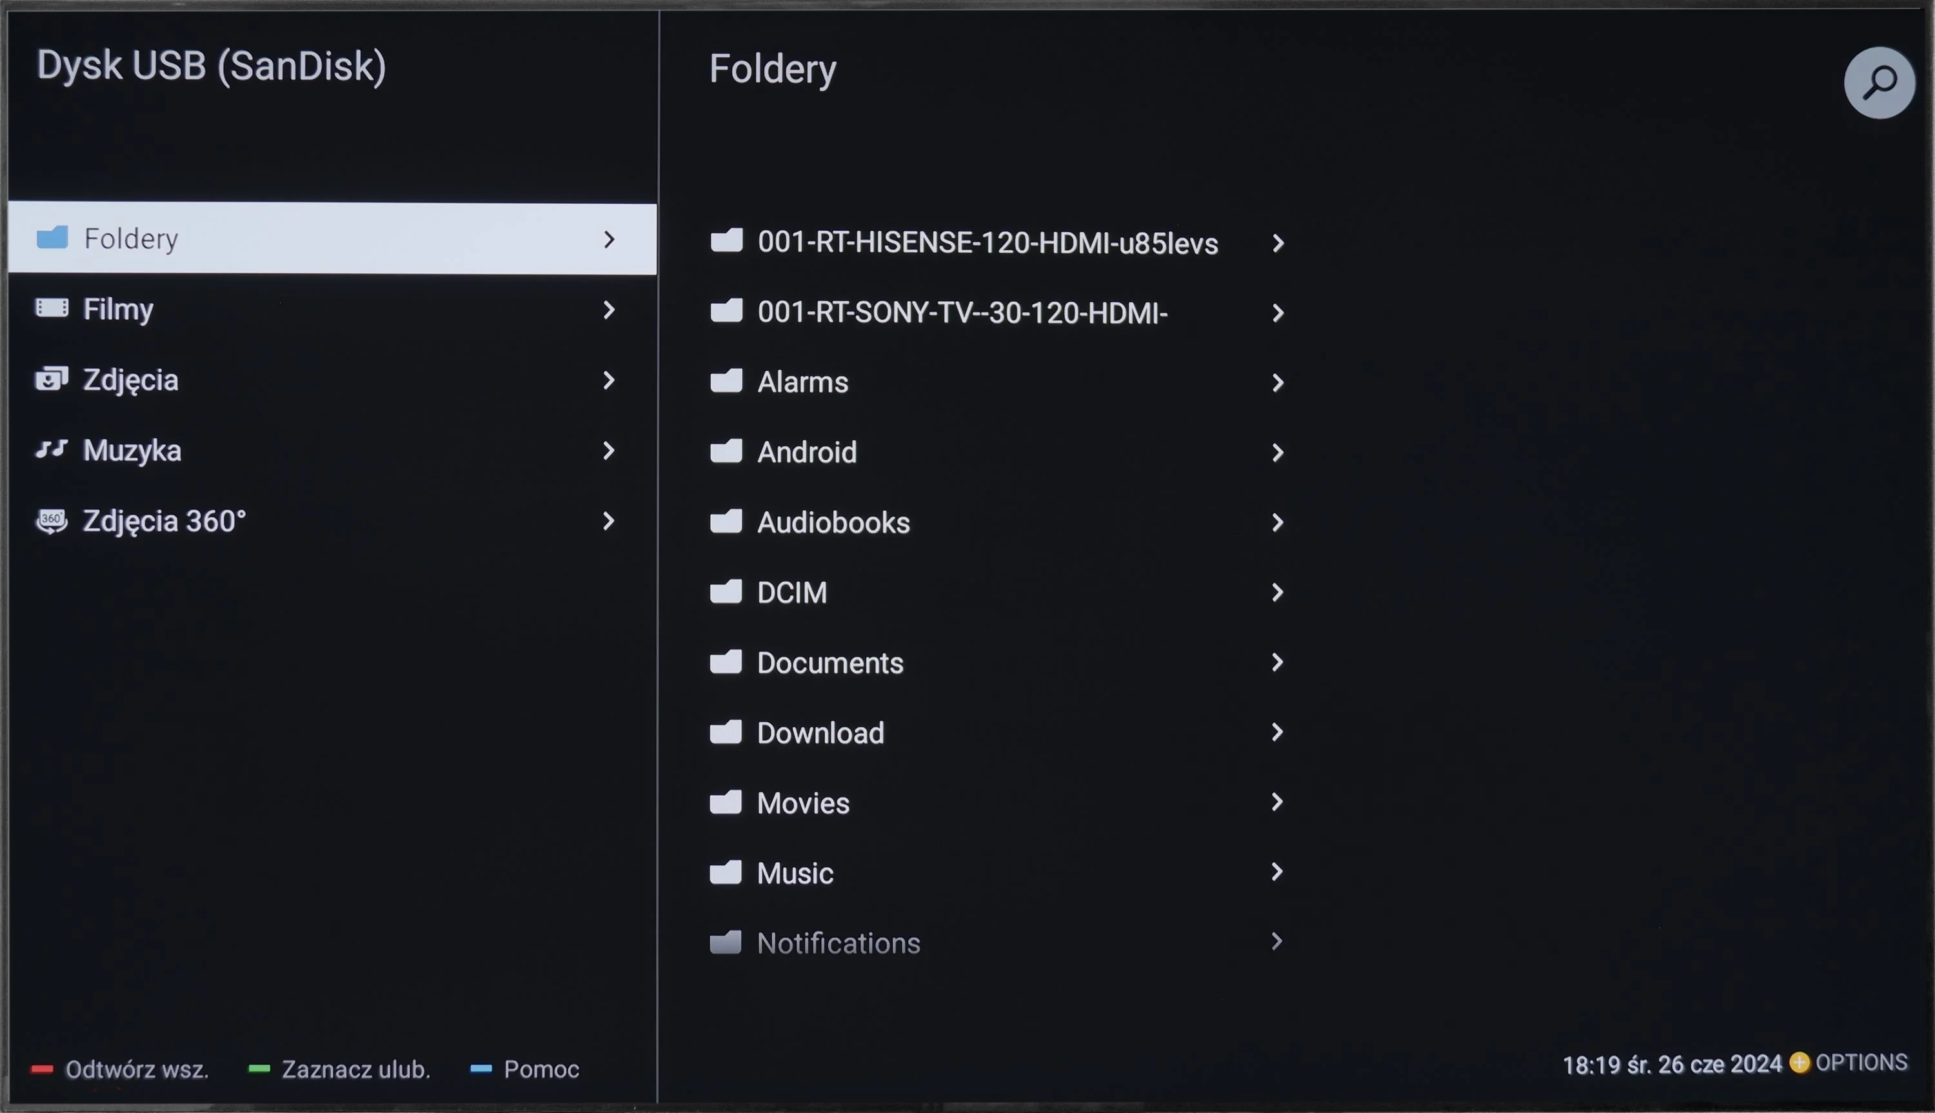This screenshot has width=1935, height=1113.
Task: Click red Odtwórz wsz. button
Action: (x=119, y=1069)
